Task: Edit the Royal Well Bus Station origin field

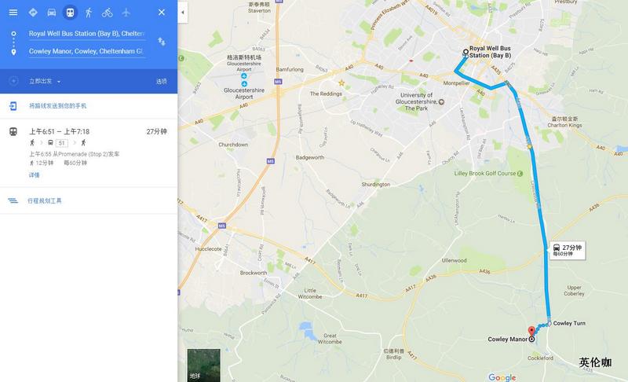Action: pyautogui.click(x=87, y=34)
